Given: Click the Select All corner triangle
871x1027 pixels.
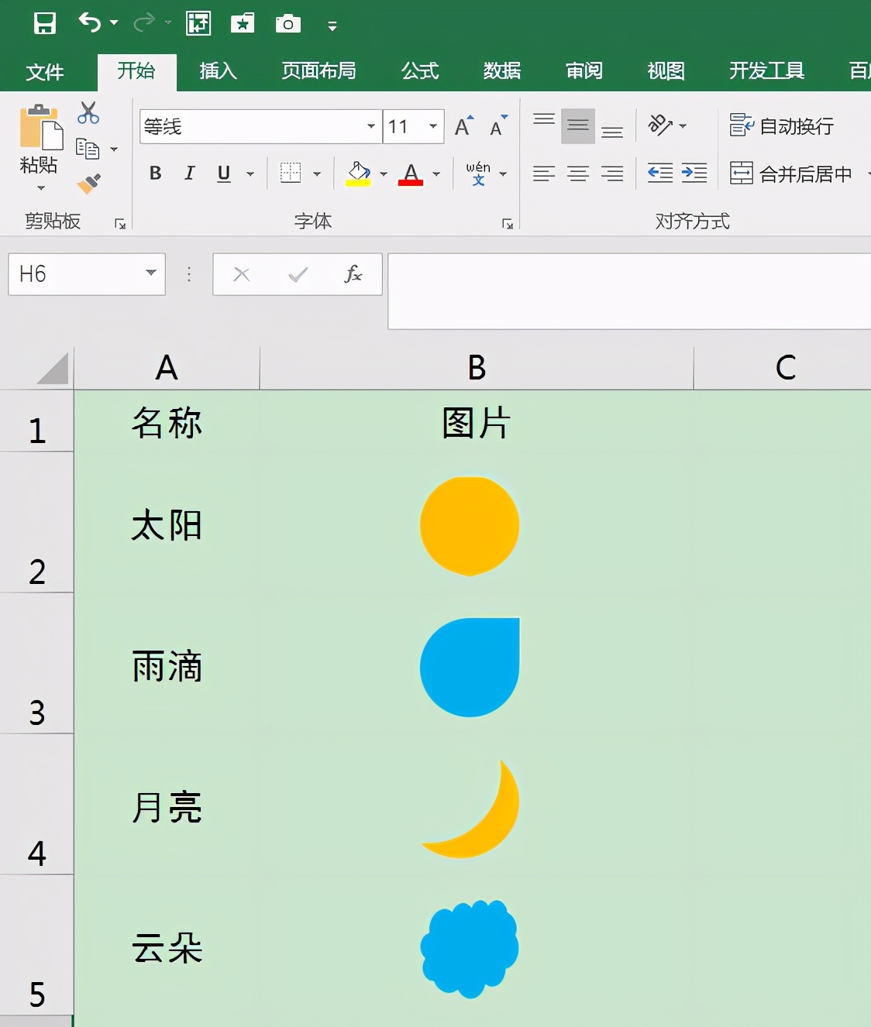Looking at the screenshot, I should point(52,368).
